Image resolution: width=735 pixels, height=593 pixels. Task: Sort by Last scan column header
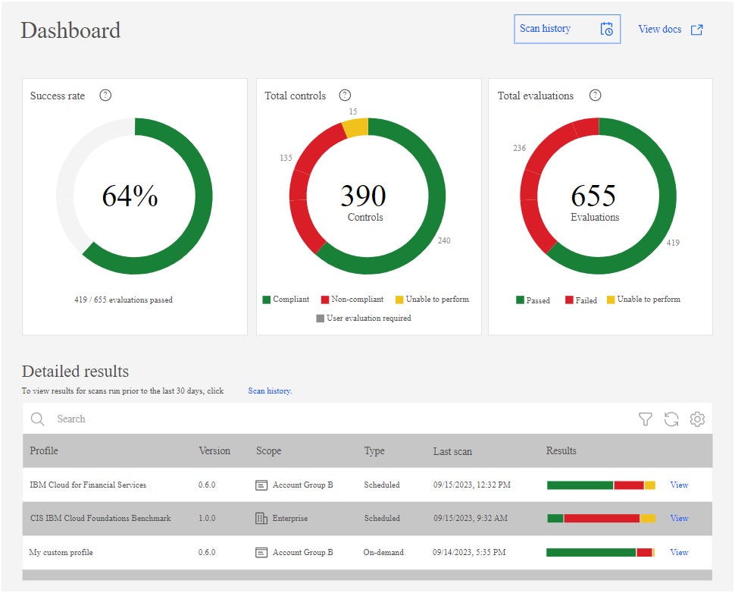pos(452,451)
